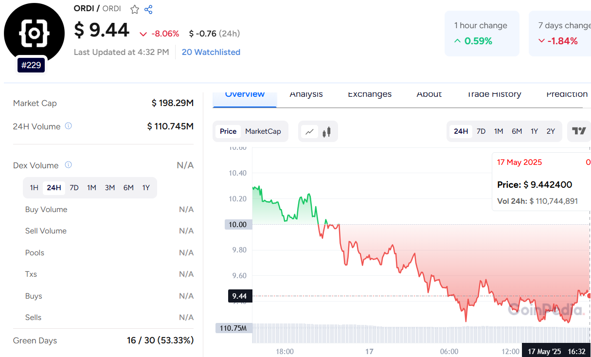Switch to candlestick chart icon
The image size is (591, 357).
[x=326, y=131]
